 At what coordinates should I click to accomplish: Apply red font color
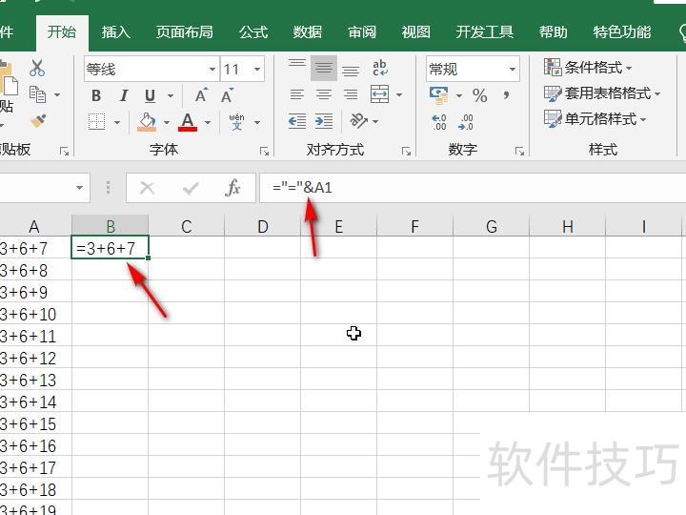[x=188, y=121]
